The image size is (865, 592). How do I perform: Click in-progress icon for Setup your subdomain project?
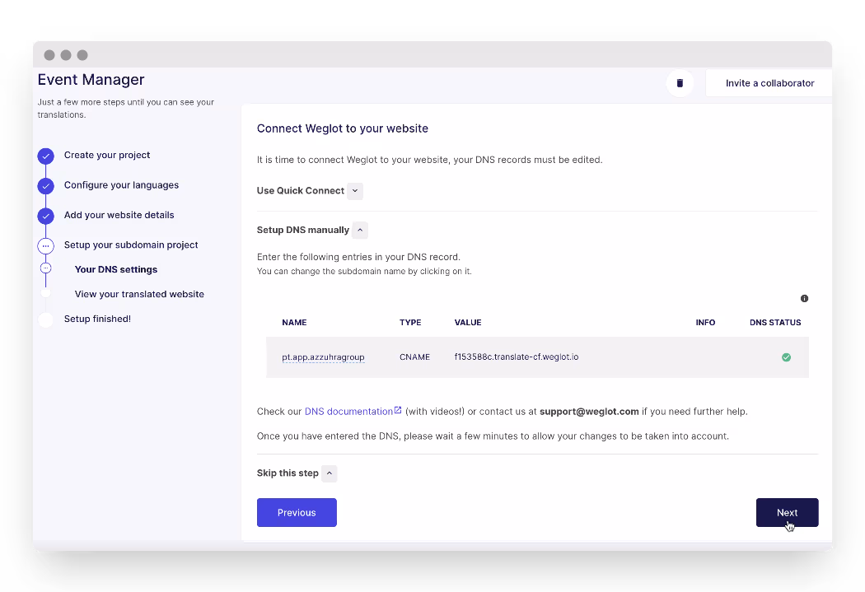click(46, 245)
